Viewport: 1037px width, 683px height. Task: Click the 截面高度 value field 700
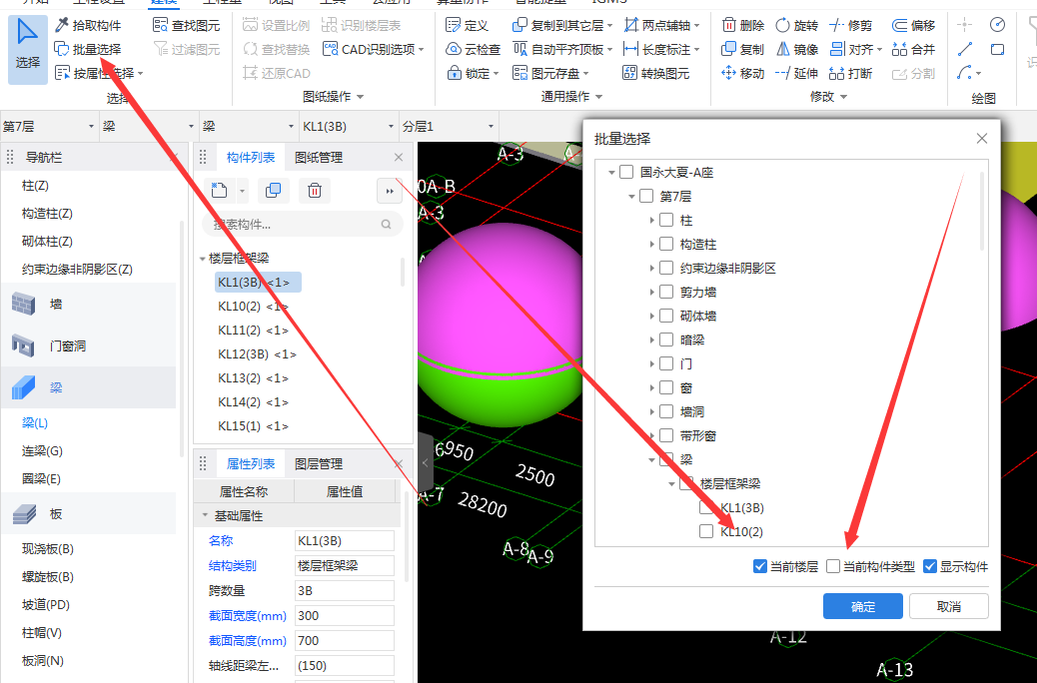pyautogui.click(x=345, y=641)
